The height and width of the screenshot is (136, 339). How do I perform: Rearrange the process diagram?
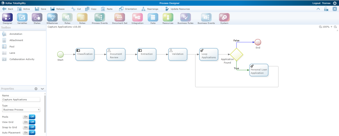pyautogui.click(x=150, y=9)
